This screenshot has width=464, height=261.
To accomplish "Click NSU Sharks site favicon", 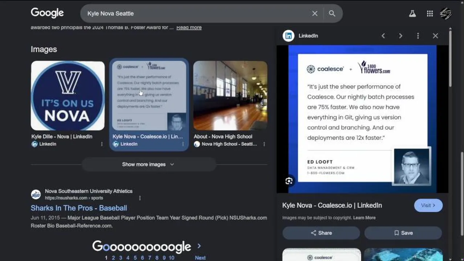I will (36, 194).
